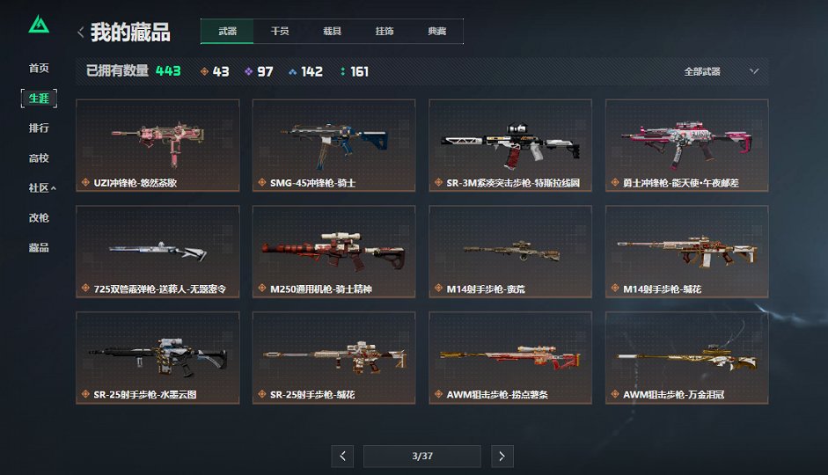Go to 首页 in sidebar
Image resolution: width=828 pixels, height=475 pixels.
click(39, 68)
